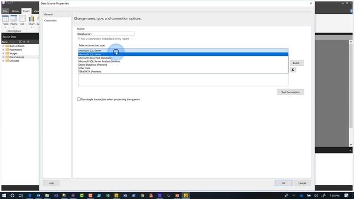Switch to the General page
Image resolution: width=354 pixels, height=199 pixels.
[57, 14]
